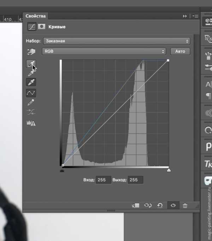This screenshot has height=241, width=212.
Task: Open the mask face plugin icon
Action: (x=208, y=181)
